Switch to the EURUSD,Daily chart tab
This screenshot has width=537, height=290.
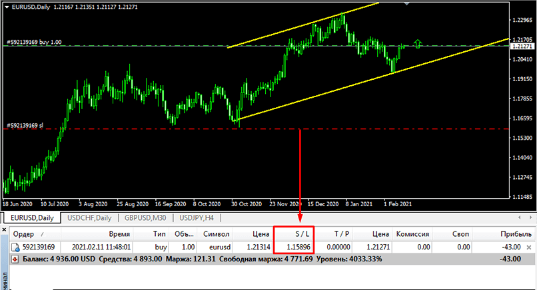tap(32, 218)
